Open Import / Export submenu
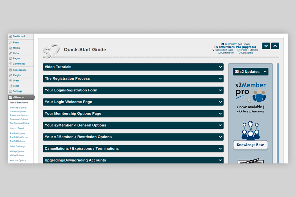296x197 pixels. (17, 128)
